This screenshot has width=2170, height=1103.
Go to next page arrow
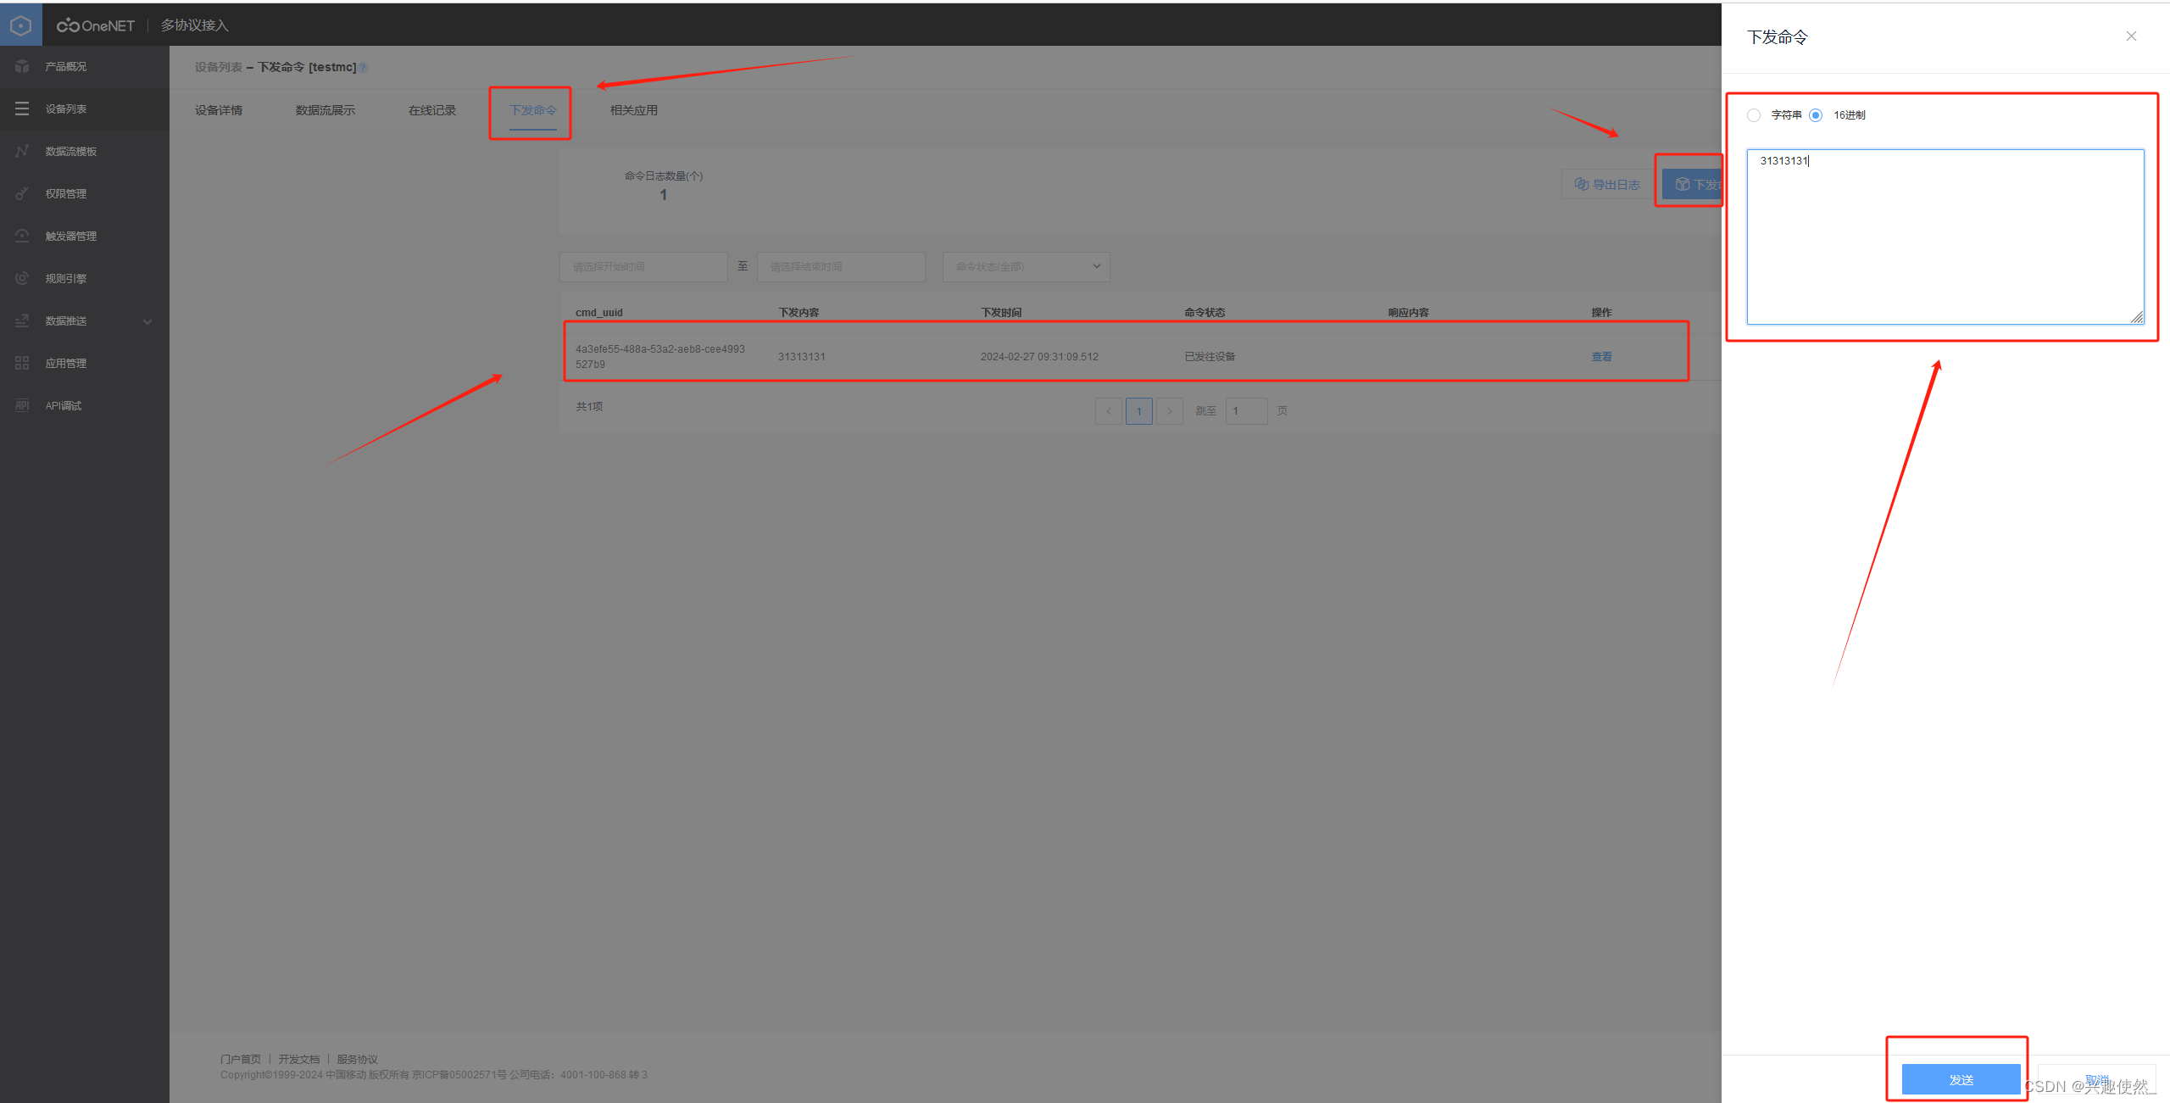[x=1170, y=411]
